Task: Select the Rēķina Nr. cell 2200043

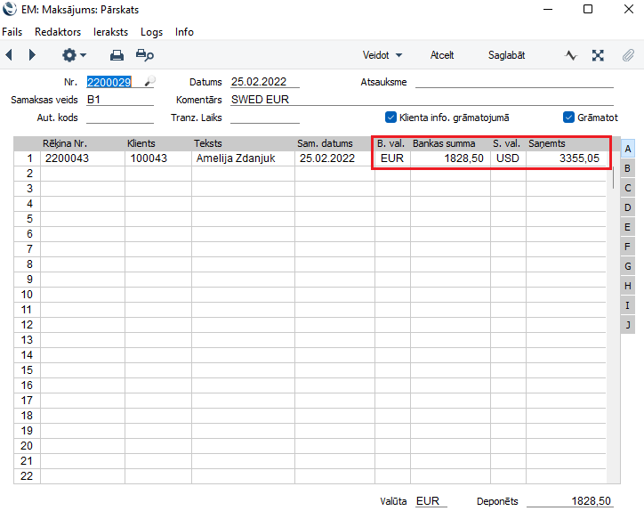Action: [x=82, y=158]
